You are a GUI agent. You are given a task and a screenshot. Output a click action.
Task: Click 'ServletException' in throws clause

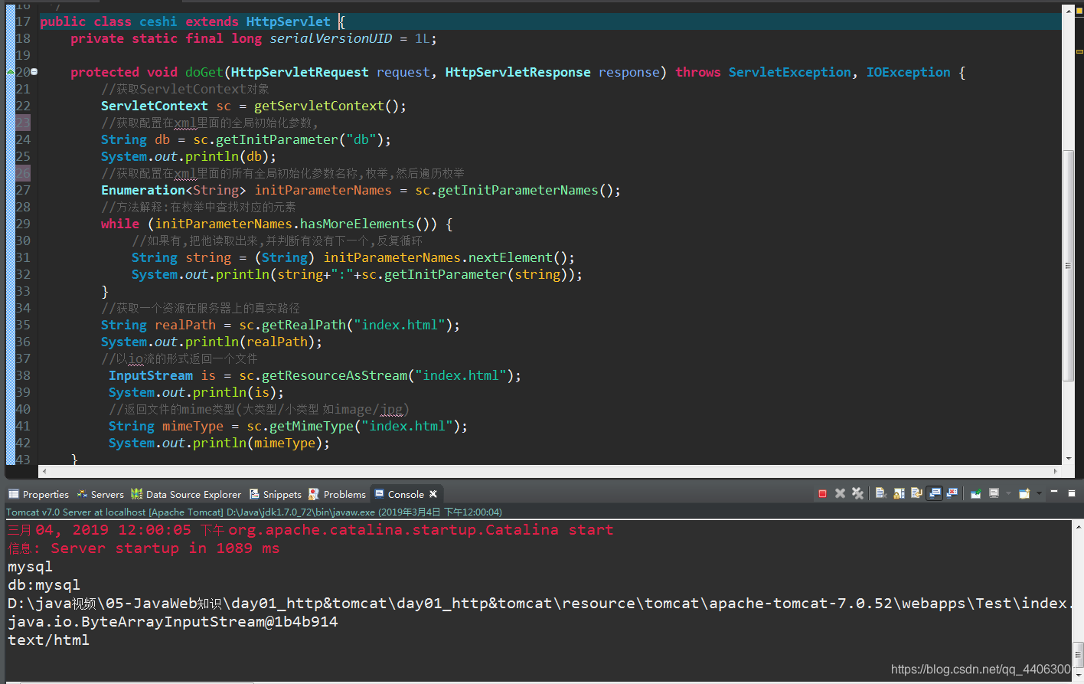pos(790,72)
